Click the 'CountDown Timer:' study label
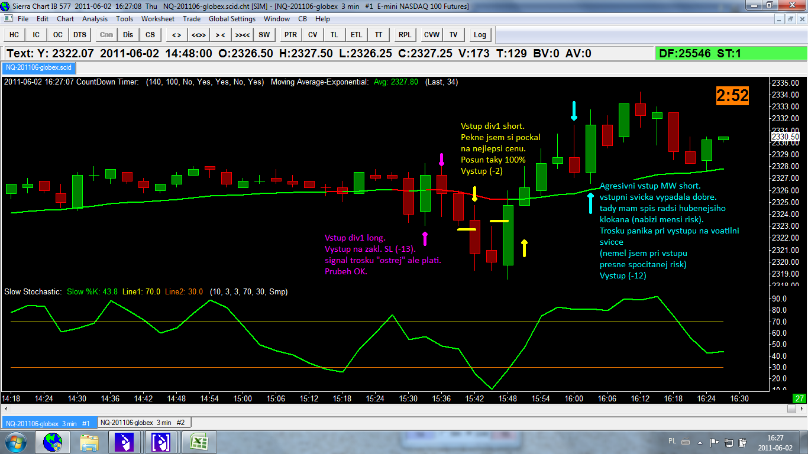 [x=108, y=82]
